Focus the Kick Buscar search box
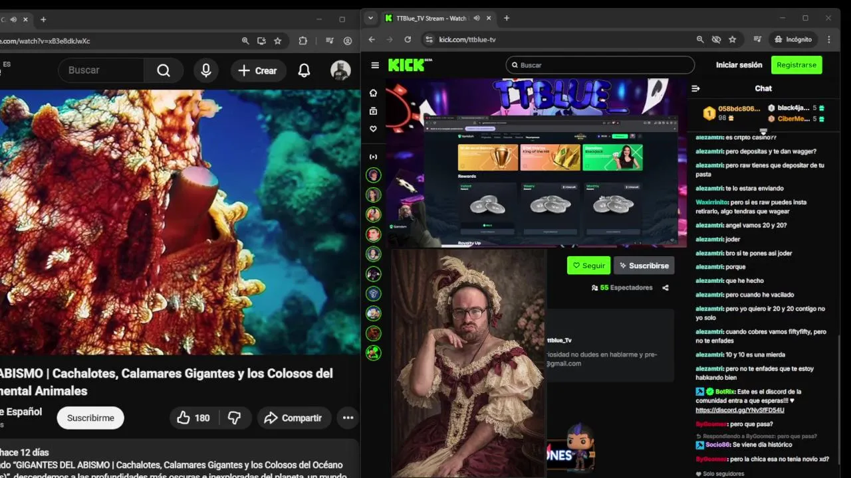This screenshot has height=478, width=851. point(600,64)
